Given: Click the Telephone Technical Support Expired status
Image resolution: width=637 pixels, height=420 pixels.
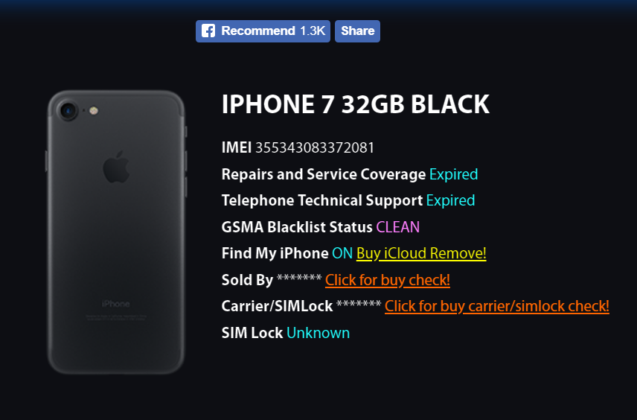Looking at the screenshot, I should point(450,200).
